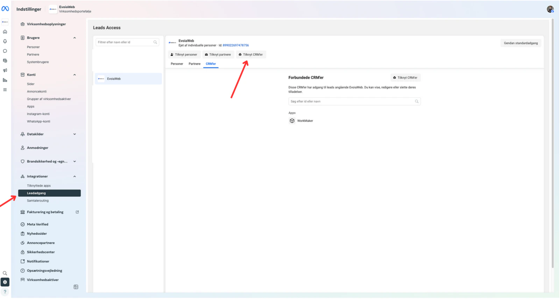This screenshot has height=299, width=560.
Task: Select the settings gear icon in left rail
Action: coord(5,282)
